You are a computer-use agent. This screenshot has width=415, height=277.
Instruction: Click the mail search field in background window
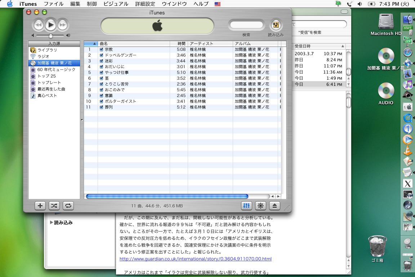pos(319,24)
